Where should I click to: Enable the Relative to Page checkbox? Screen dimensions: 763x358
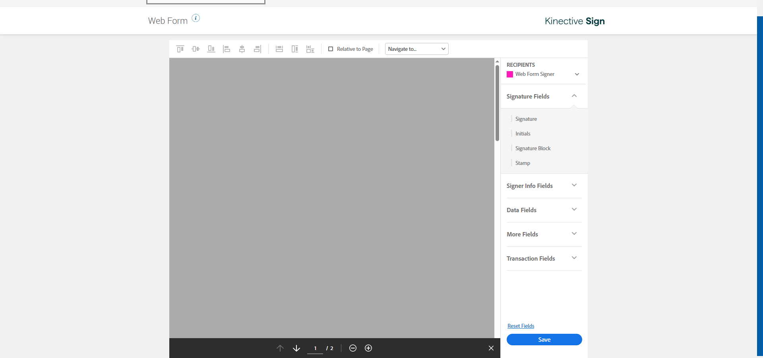point(331,49)
